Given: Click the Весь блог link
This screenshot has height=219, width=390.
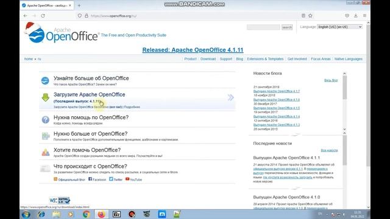Looking at the screenshot, I should point(331,80).
